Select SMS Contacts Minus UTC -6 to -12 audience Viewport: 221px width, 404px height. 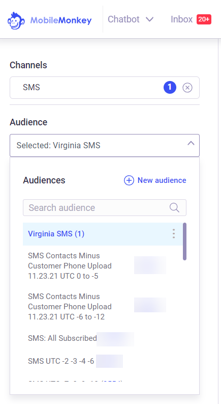[x=103, y=307]
